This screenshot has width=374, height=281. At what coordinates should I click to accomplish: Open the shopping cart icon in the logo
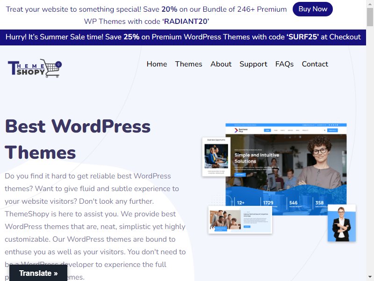51,68
